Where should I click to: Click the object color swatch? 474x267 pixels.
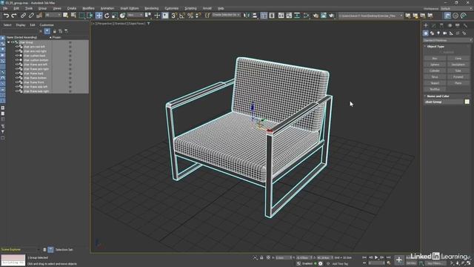(467, 102)
